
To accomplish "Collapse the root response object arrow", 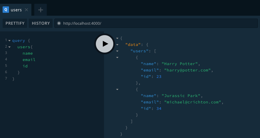I will 117,38.
